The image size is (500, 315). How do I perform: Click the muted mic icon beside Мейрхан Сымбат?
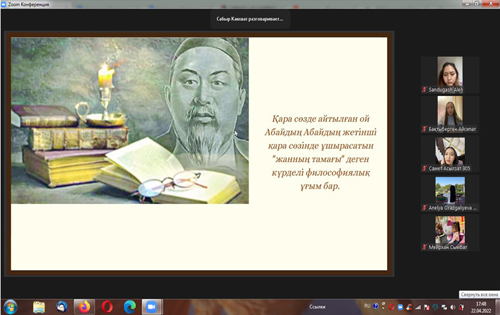pos(424,247)
